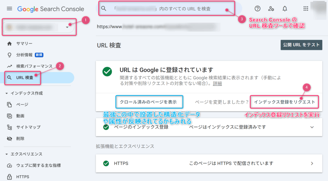Click the trend line icon for 検索パフォーマンス
328x181 pixels.
[x=9, y=67]
